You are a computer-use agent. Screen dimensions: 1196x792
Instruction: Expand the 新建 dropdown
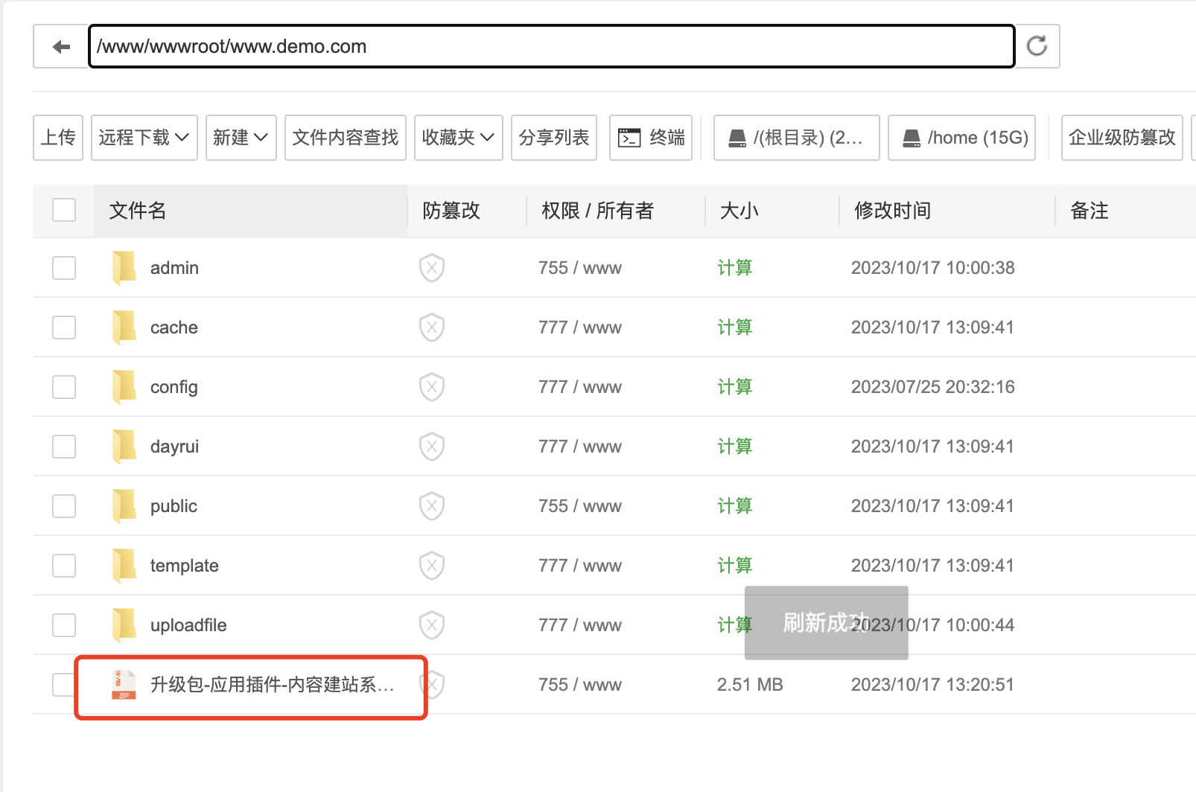point(241,138)
